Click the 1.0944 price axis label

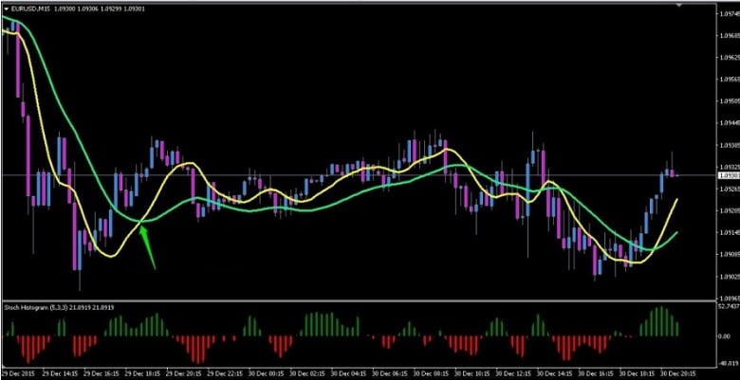tap(729, 123)
